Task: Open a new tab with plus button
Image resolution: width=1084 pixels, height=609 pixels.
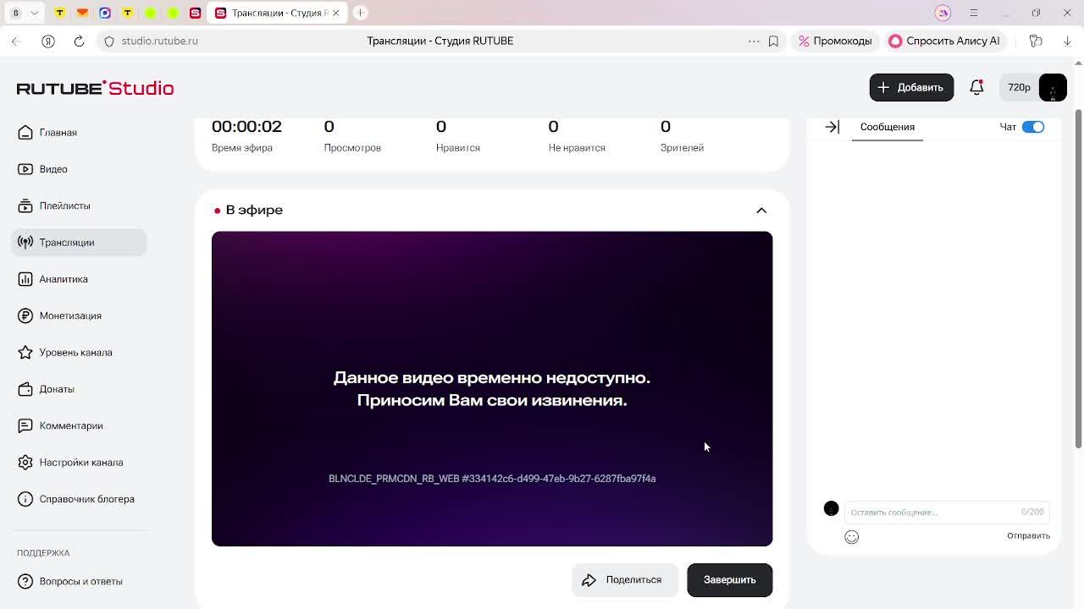Action: coord(360,13)
